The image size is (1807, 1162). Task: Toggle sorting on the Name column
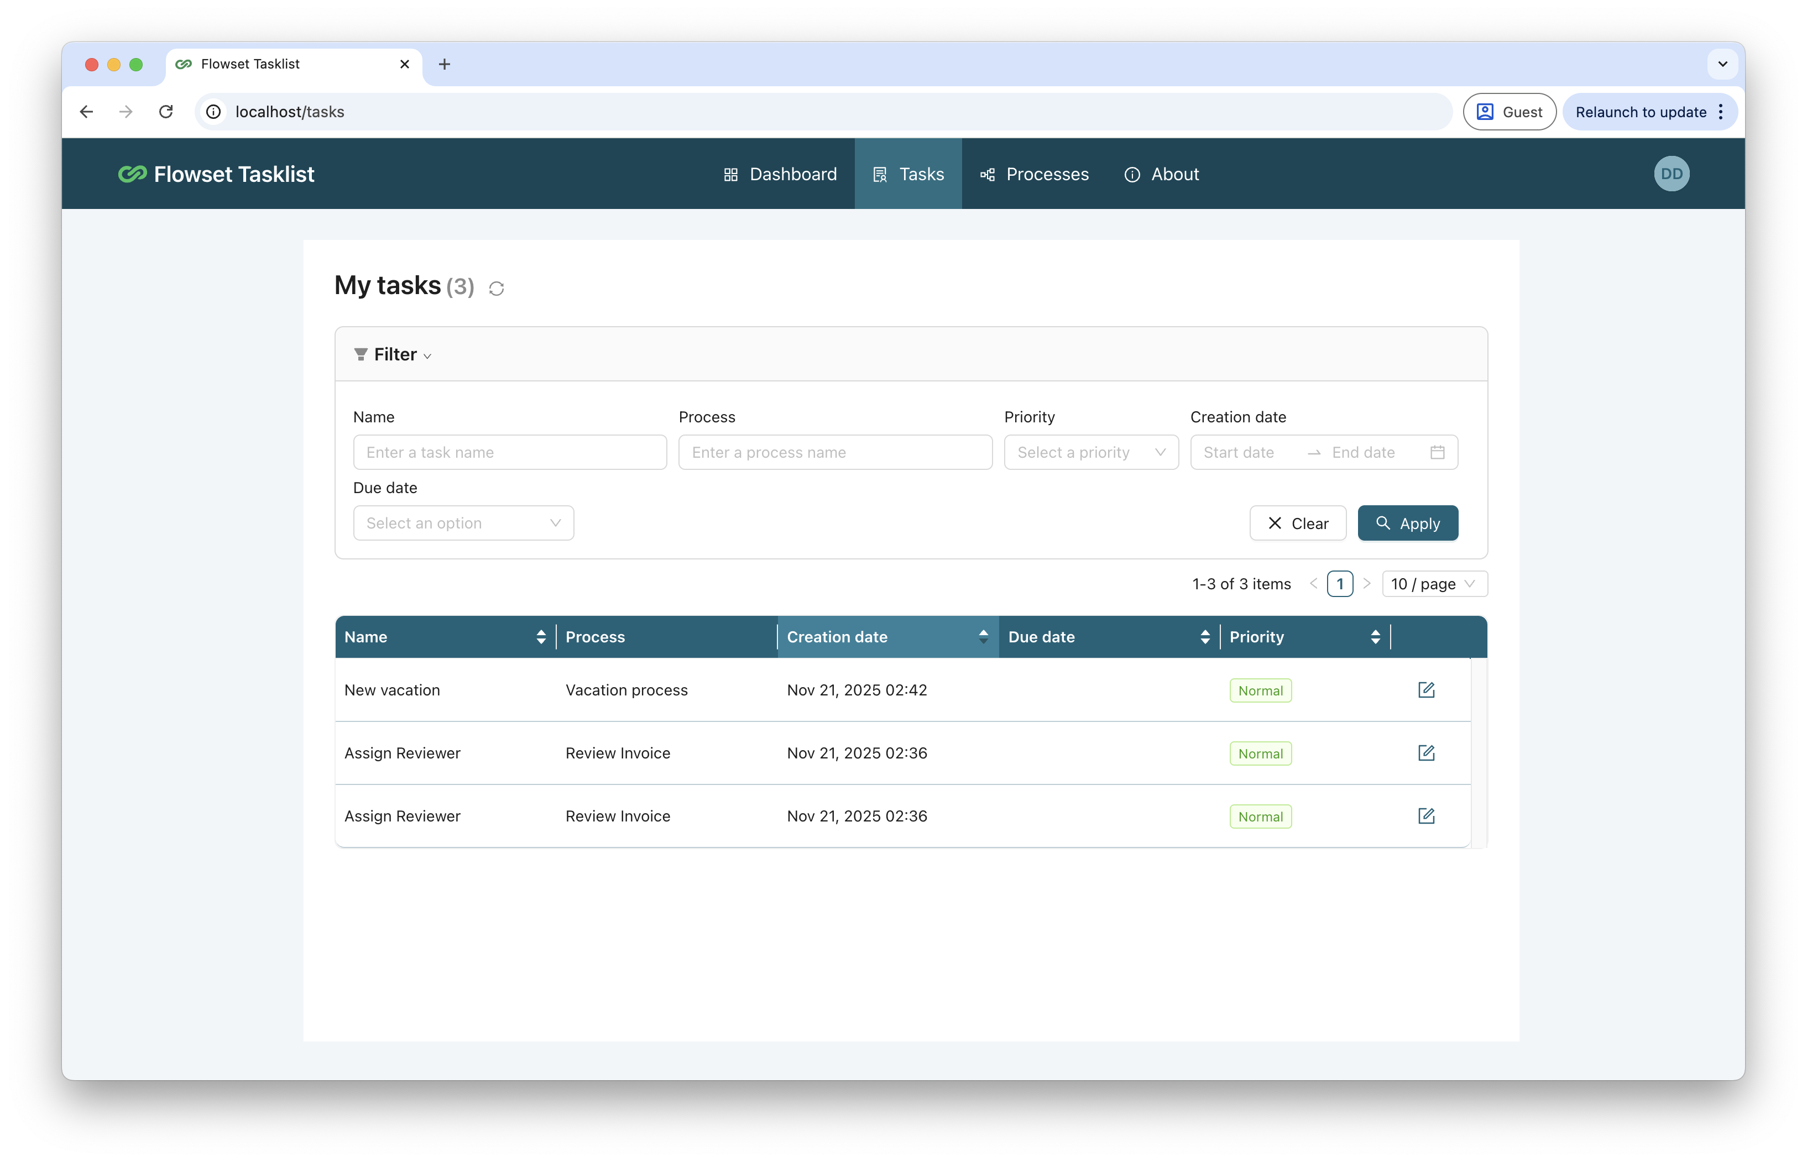pyautogui.click(x=542, y=636)
